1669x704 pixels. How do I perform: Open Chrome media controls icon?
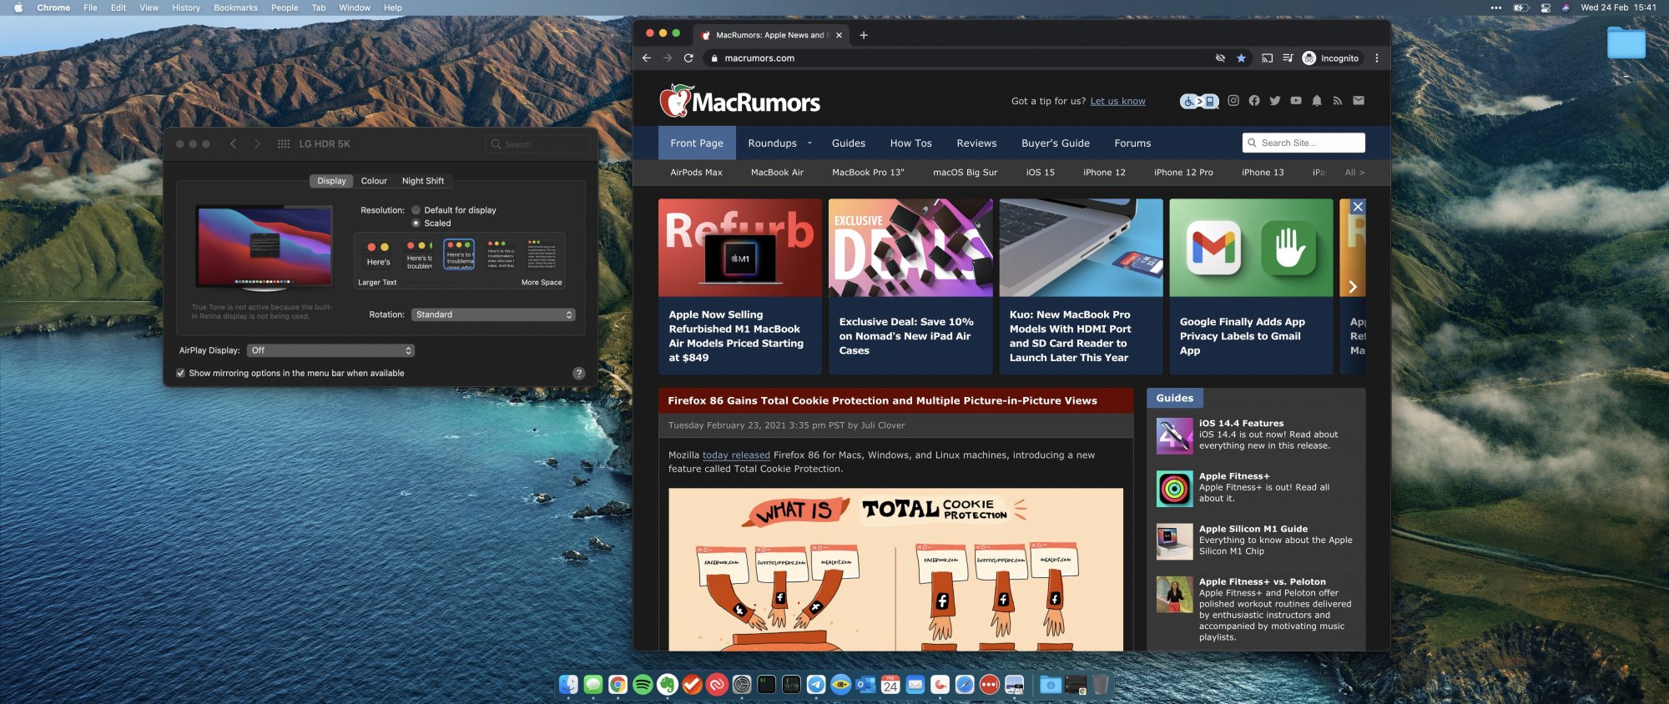[x=1288, y=58]
